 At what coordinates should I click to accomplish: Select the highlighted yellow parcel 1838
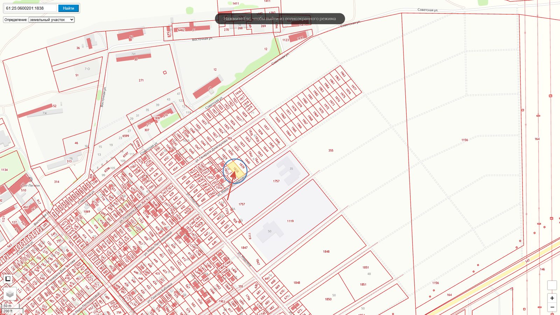coord(235,171)
